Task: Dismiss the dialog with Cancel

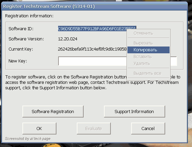Action: tap(148, 129)
